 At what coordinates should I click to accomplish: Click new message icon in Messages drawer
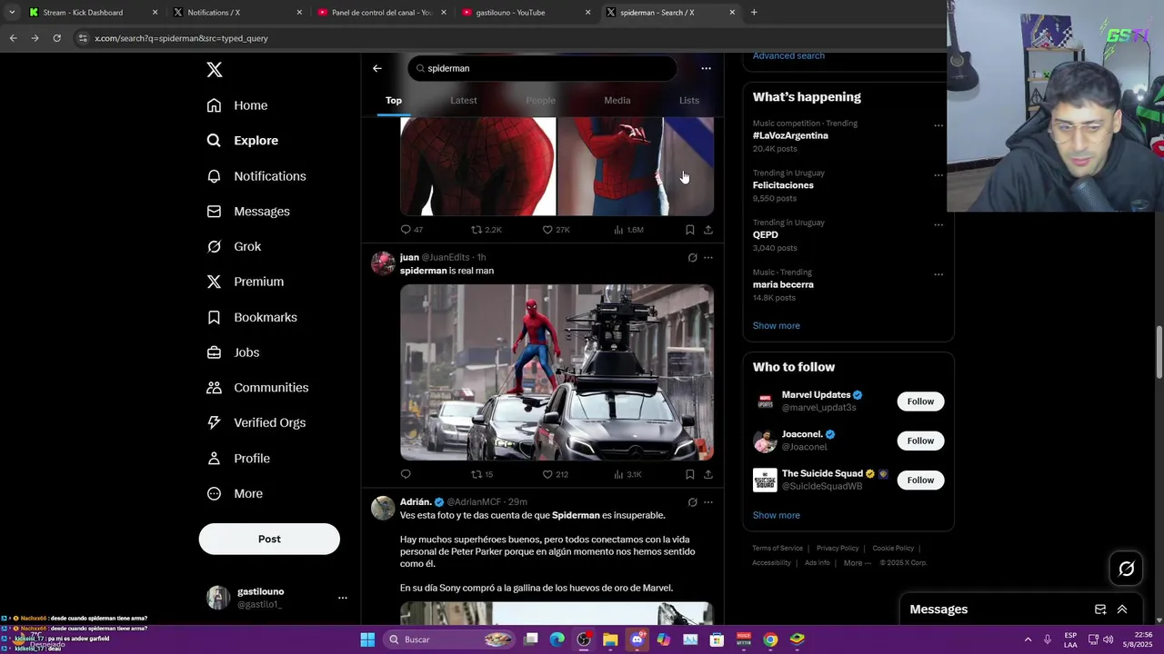coord(1100,609)
